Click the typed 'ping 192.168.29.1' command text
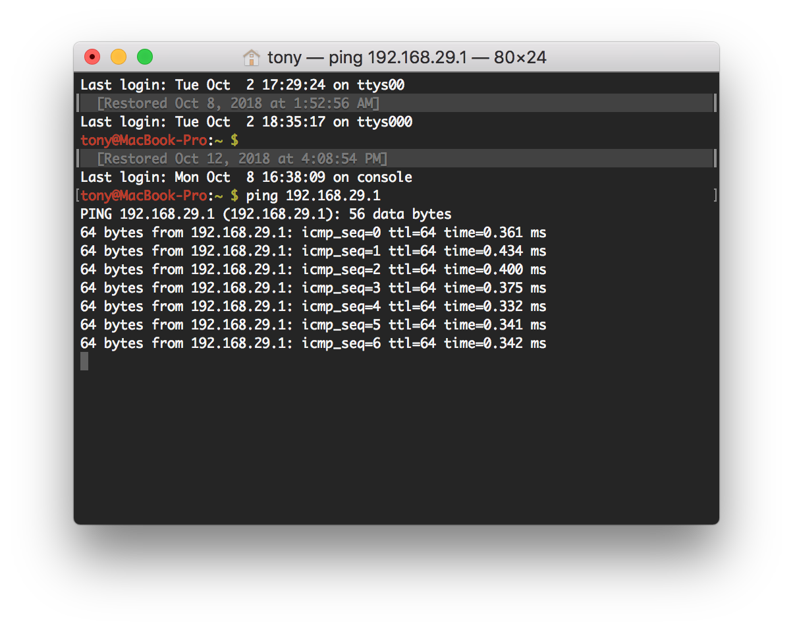The width and height of the screenshot is (793, 630). click(x=313, y=196)
